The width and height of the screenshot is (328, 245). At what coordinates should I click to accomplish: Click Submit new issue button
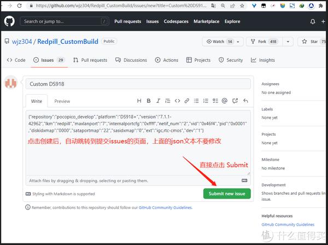click(x=227, y=194)
